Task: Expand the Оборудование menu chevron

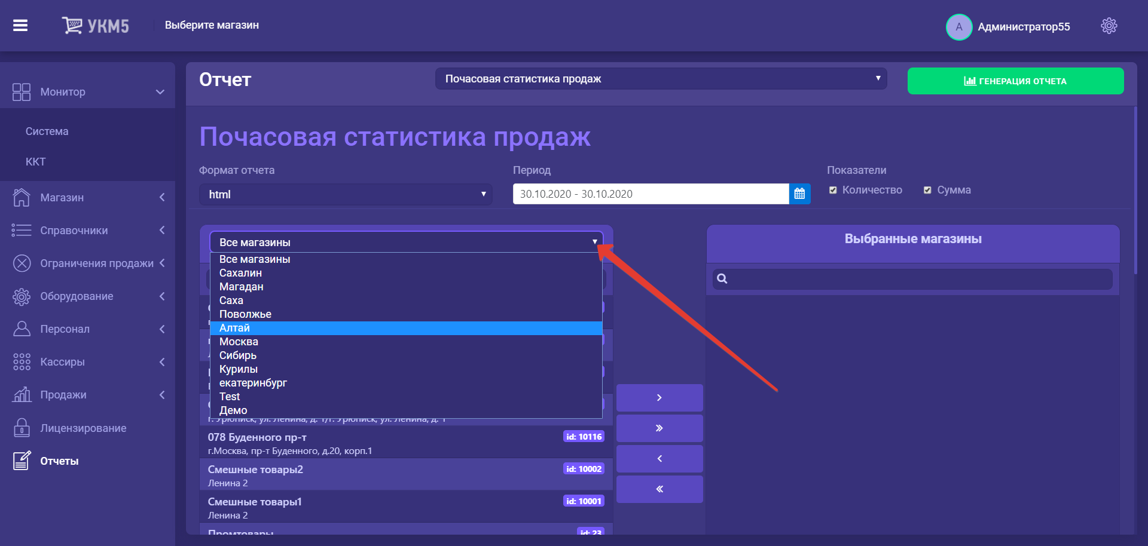Action: [x=161, y=296]
